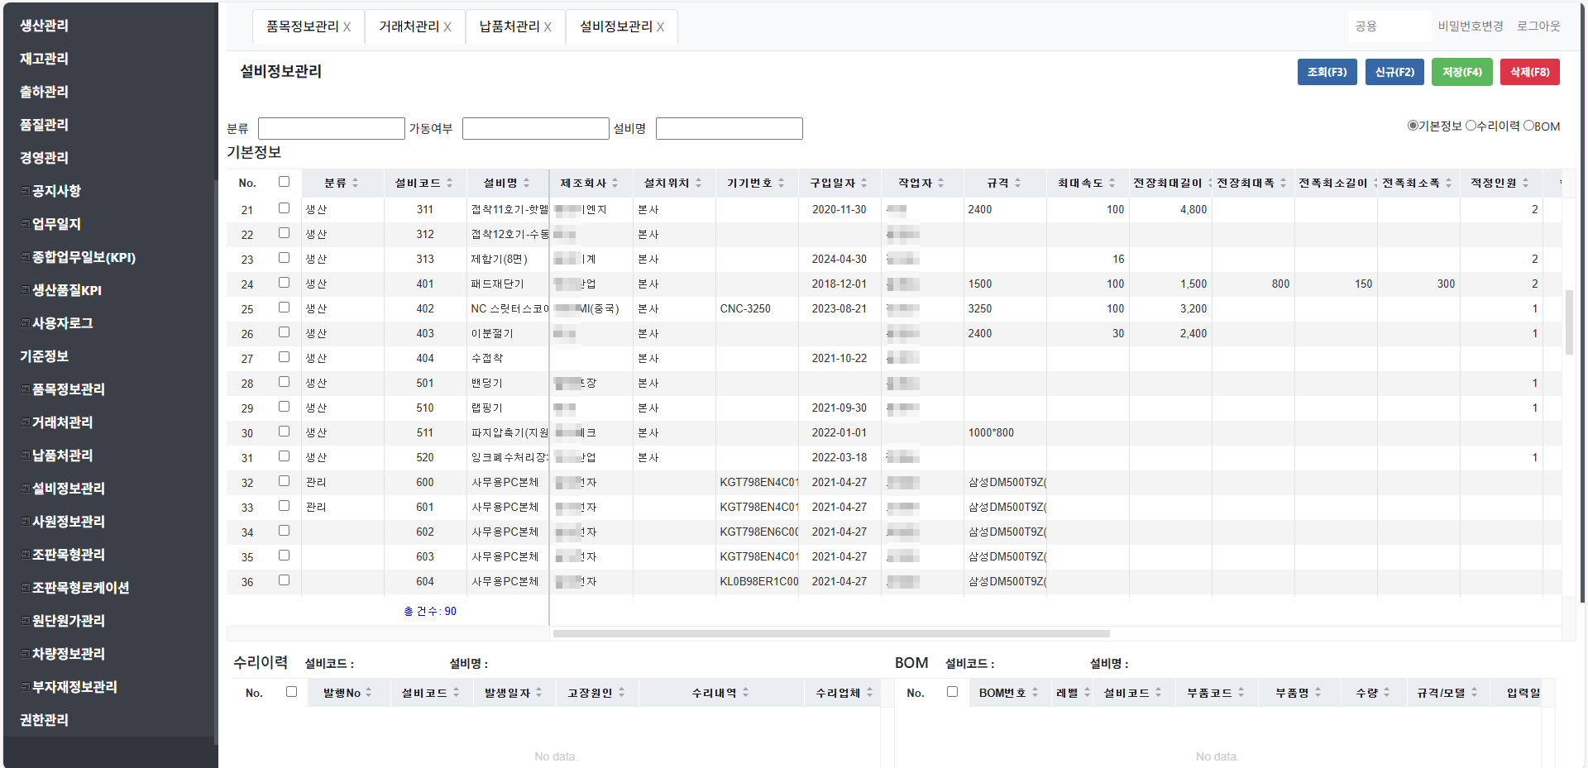The image size is (1588, 768).
Task: Sort by 설비코드 column in main grid
Action: [x=450, y=183]
